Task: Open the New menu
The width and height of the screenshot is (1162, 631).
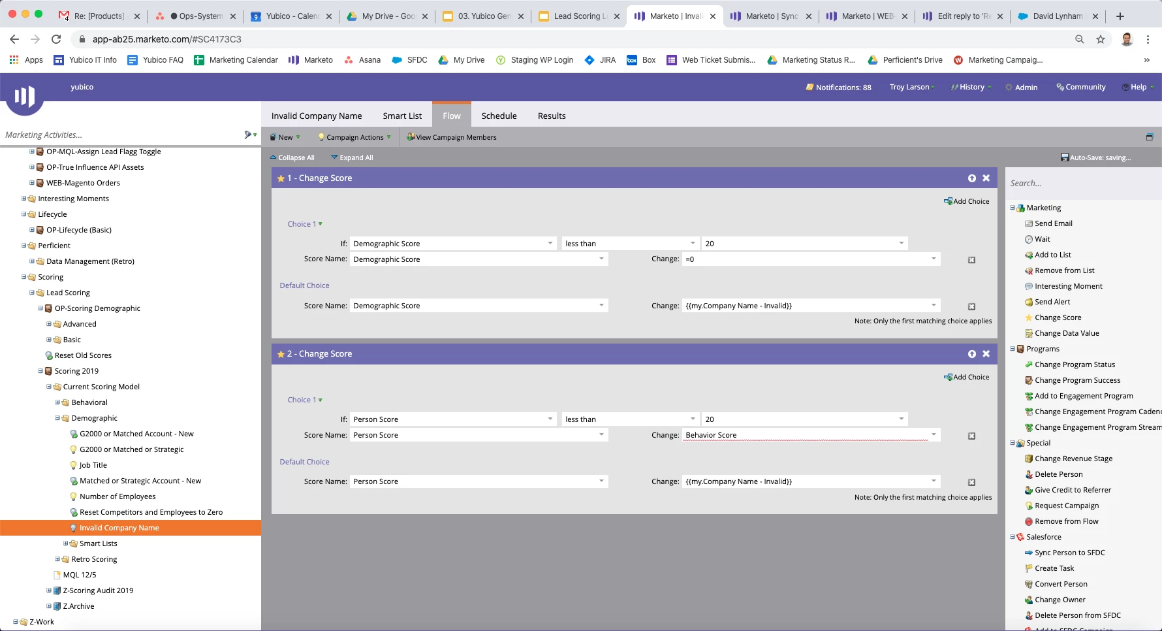Action: [x=285, y=137]
